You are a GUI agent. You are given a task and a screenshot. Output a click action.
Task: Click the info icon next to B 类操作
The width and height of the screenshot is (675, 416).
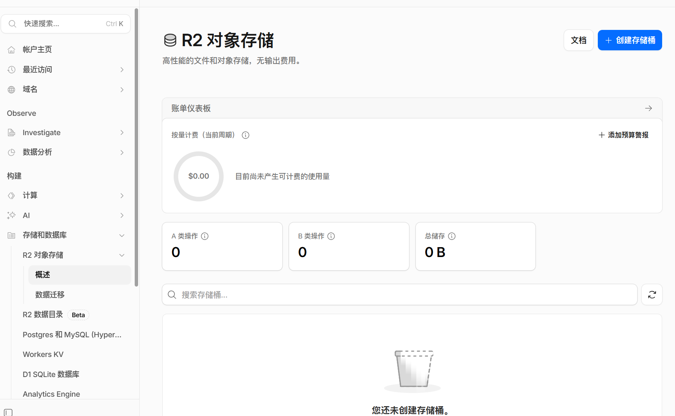331,236
